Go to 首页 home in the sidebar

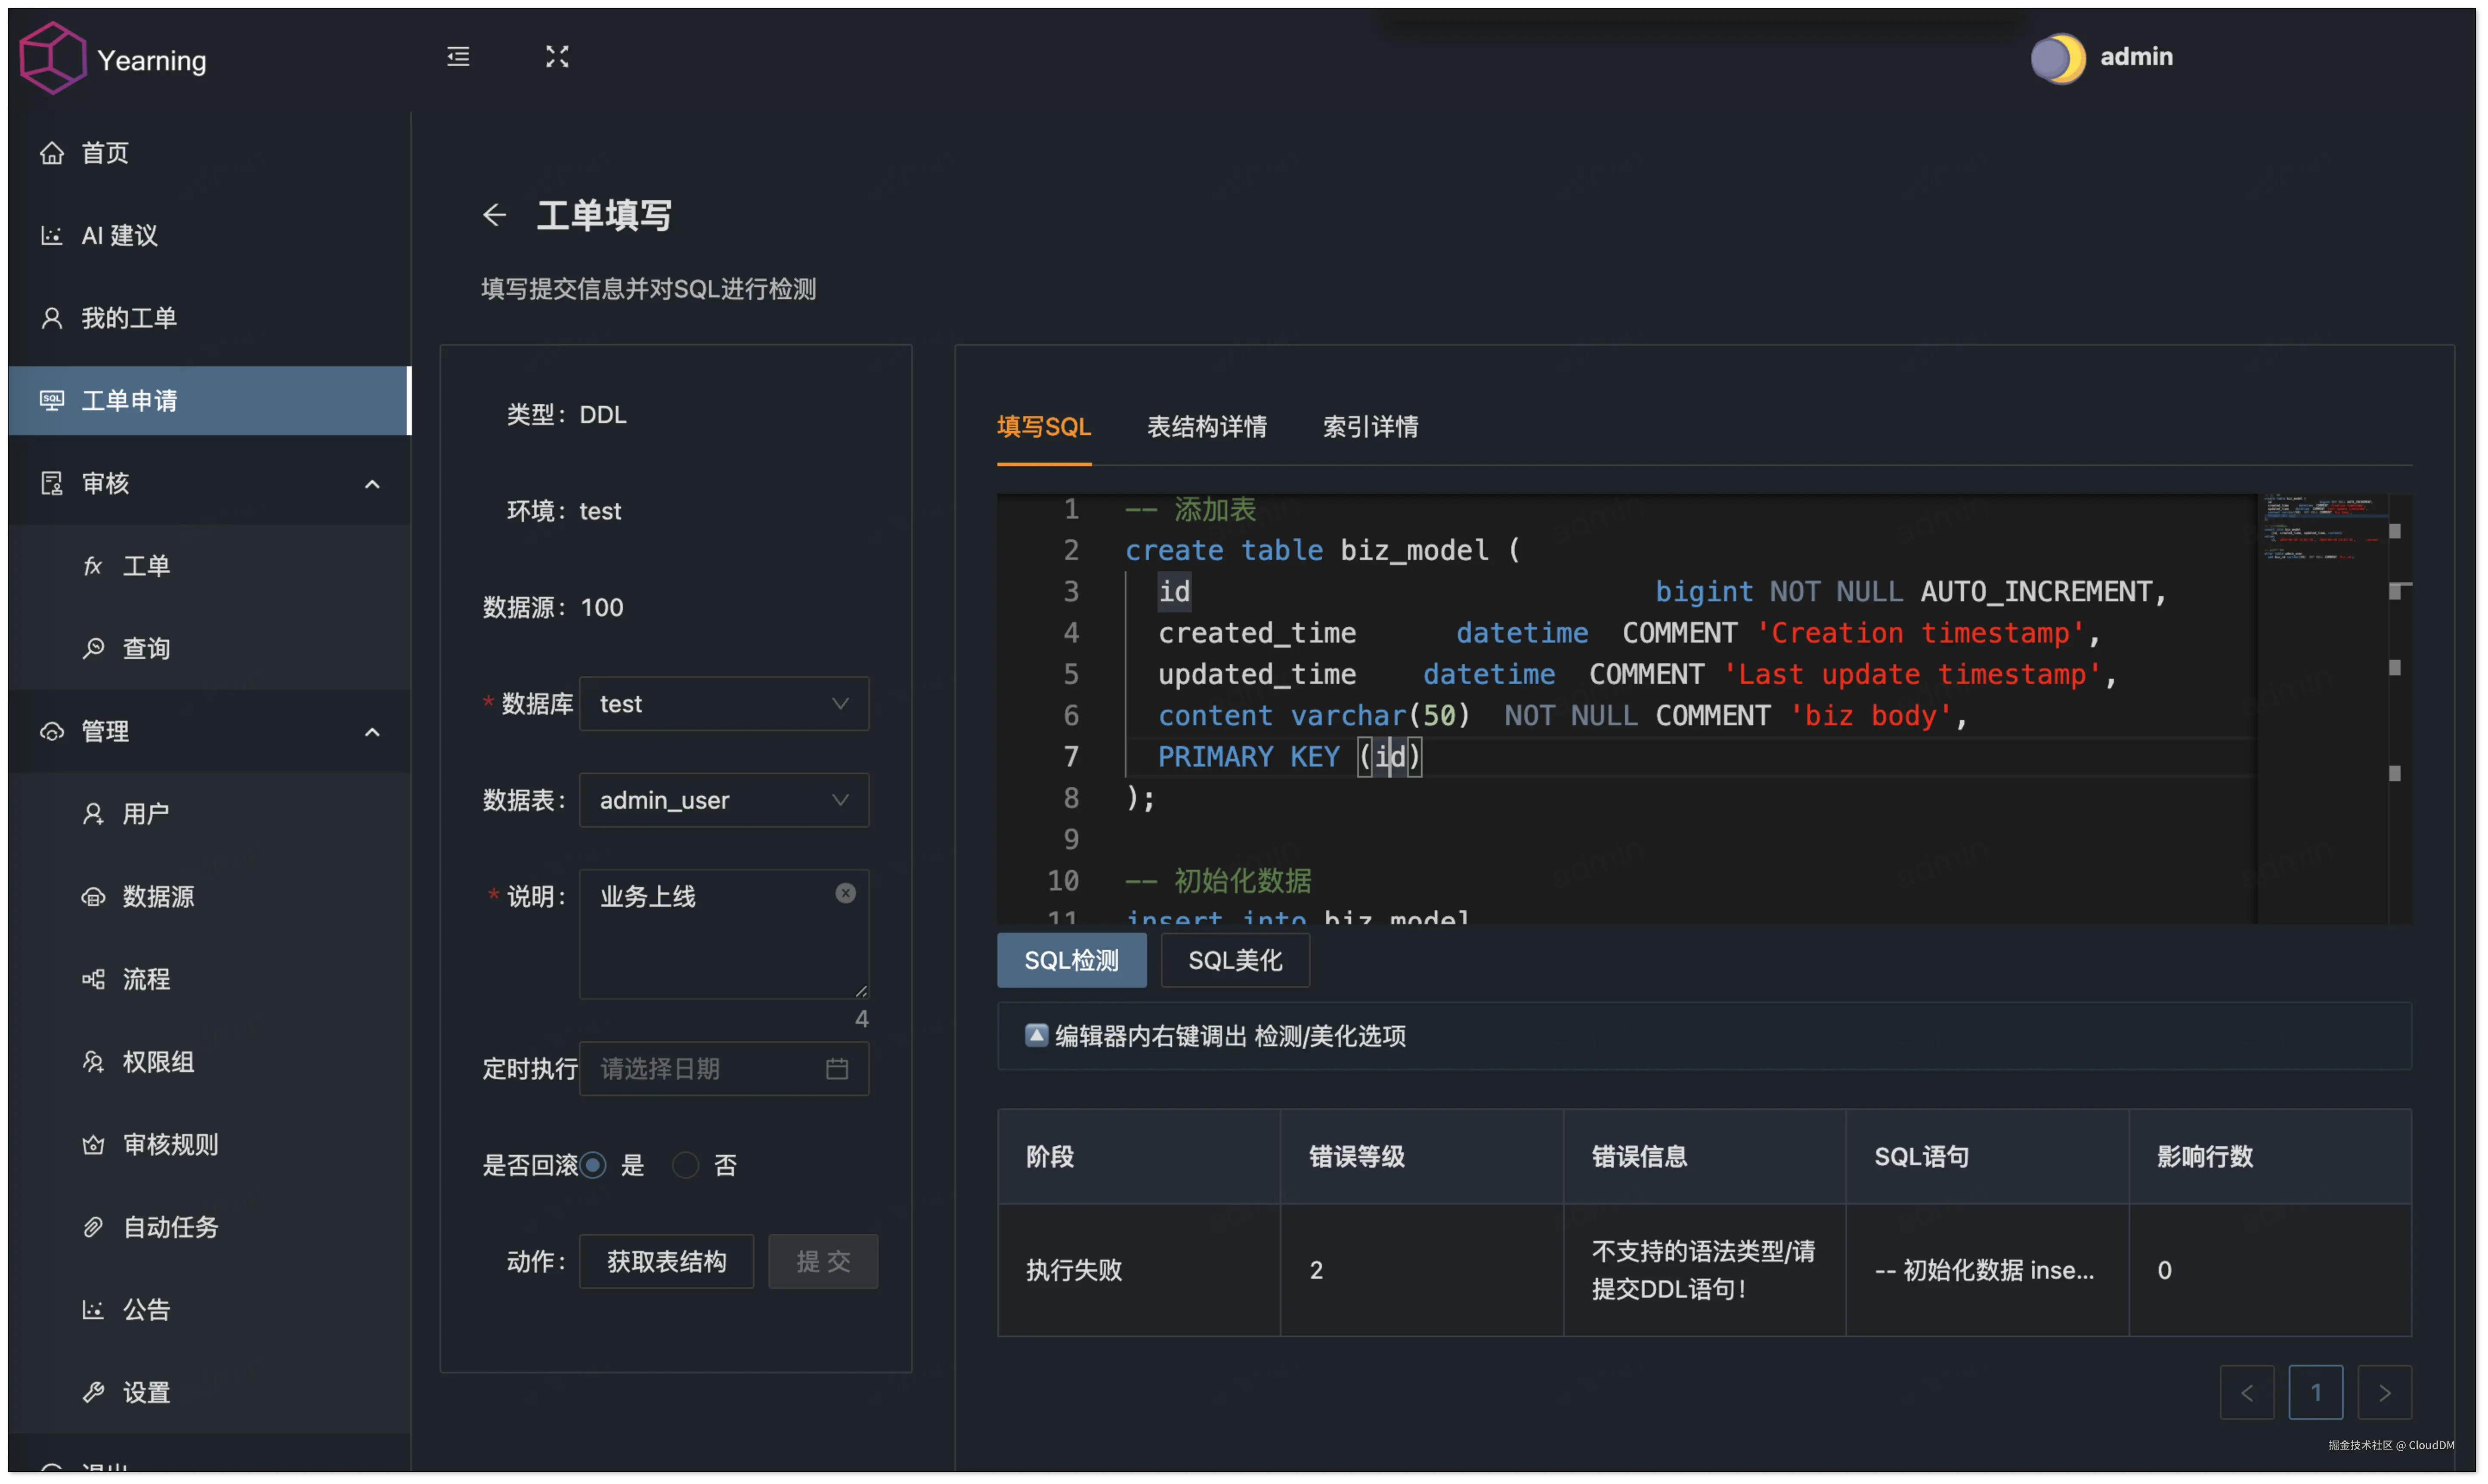click(104, 153)
